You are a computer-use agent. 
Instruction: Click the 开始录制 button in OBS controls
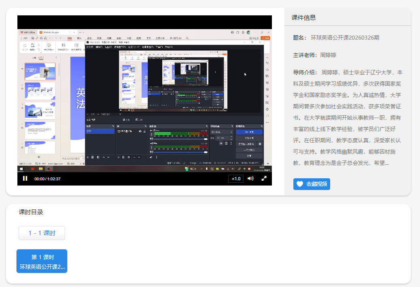(x=250, y=138)
